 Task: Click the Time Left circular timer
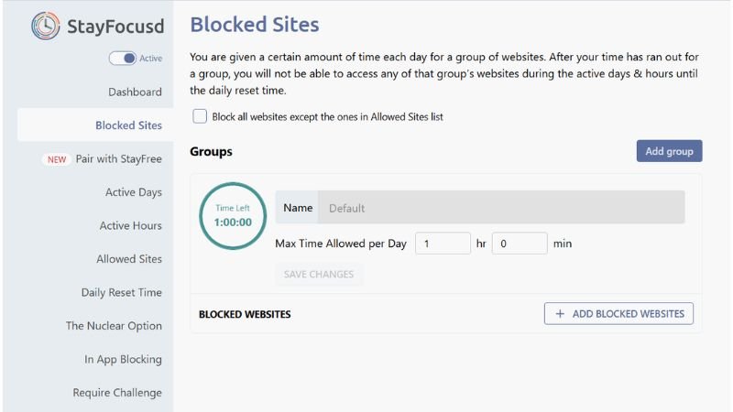tap(233, 216)
